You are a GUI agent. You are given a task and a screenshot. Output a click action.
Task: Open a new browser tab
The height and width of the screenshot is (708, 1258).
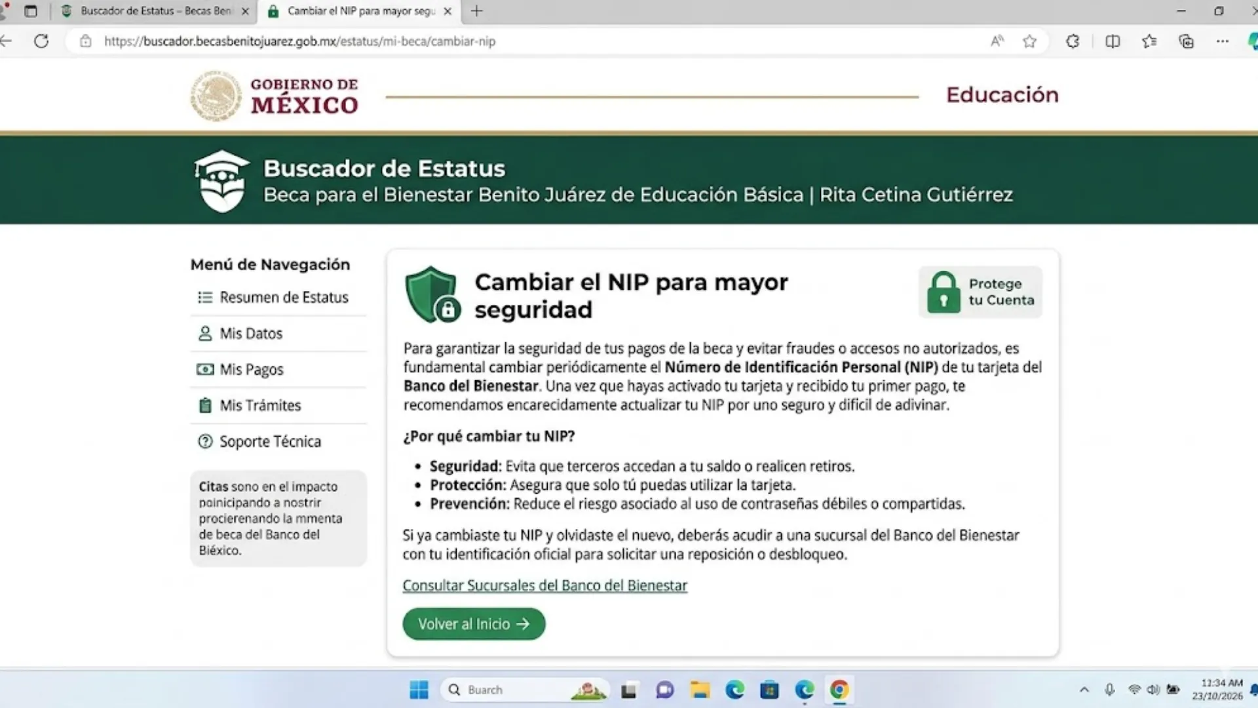(477, 11)
